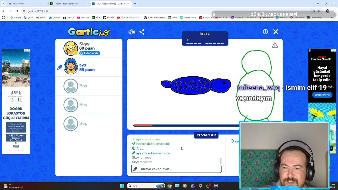Screen dimensions: 338x190
Task: Click the 'Herkes doğru cevapladı!' message
Action: (153, 144)
